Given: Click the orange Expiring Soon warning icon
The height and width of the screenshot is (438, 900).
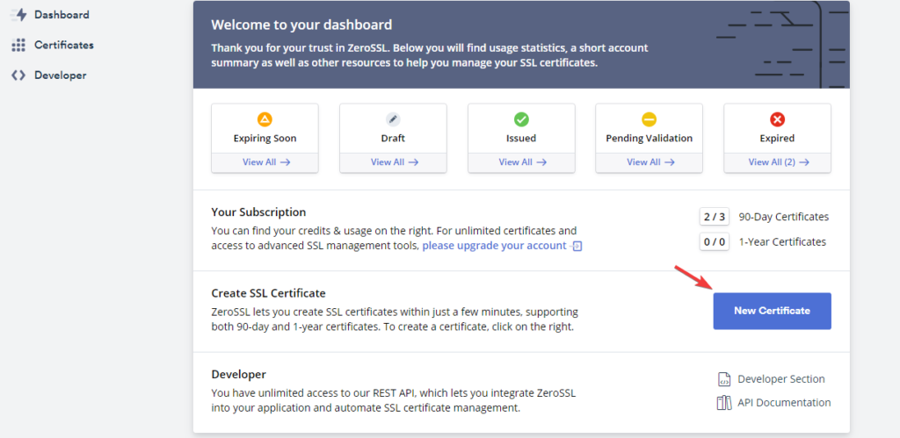Looking at the screenshot, I should click(x=265, y=119).
